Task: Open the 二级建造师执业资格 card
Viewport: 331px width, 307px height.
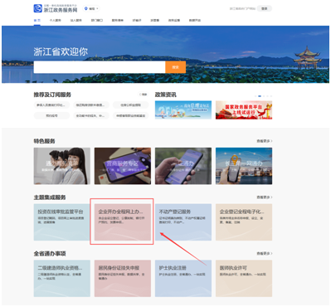Action: tap(62, 278)
